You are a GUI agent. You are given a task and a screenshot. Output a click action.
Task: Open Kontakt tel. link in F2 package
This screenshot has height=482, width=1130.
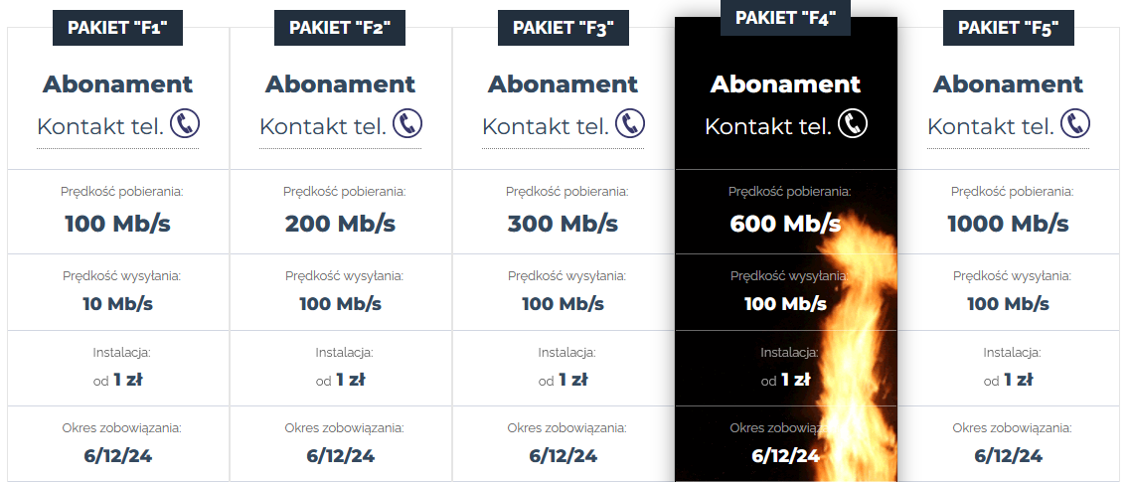322,127
